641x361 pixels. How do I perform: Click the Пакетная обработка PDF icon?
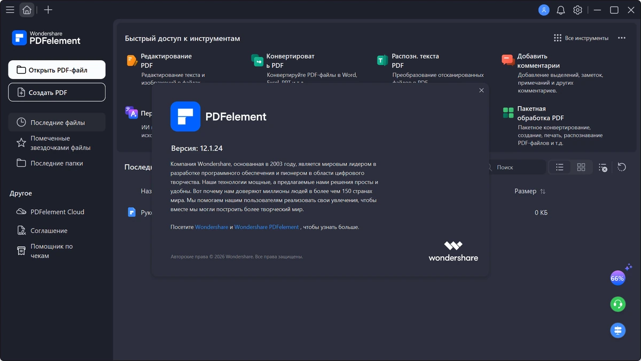click(508, 113)
